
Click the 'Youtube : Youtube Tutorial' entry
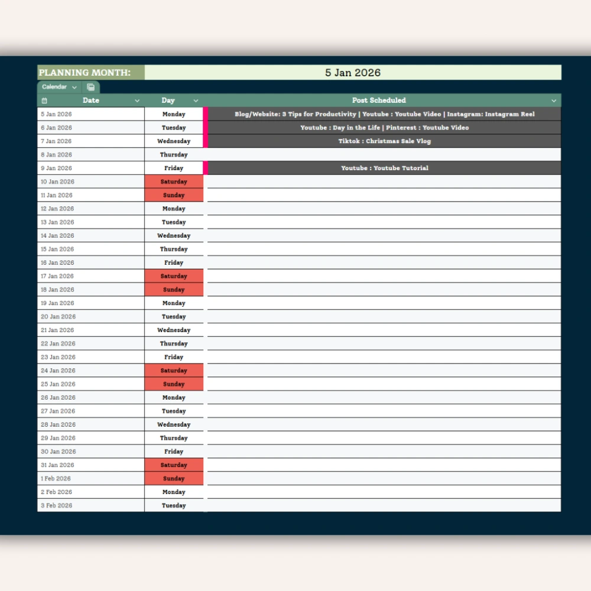384,168
